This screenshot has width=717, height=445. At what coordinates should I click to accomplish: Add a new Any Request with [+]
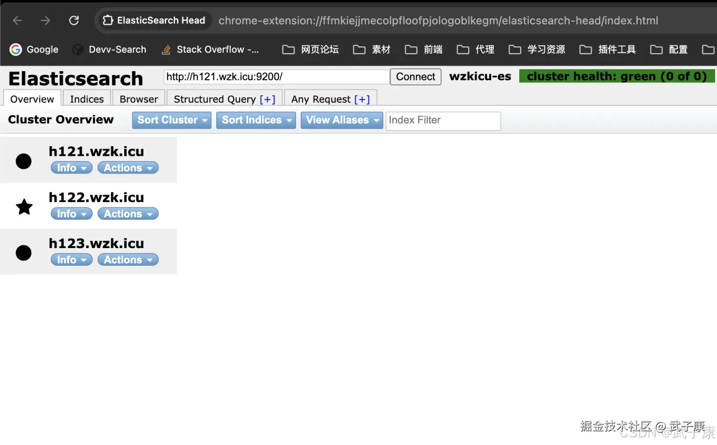coord(362,99)
